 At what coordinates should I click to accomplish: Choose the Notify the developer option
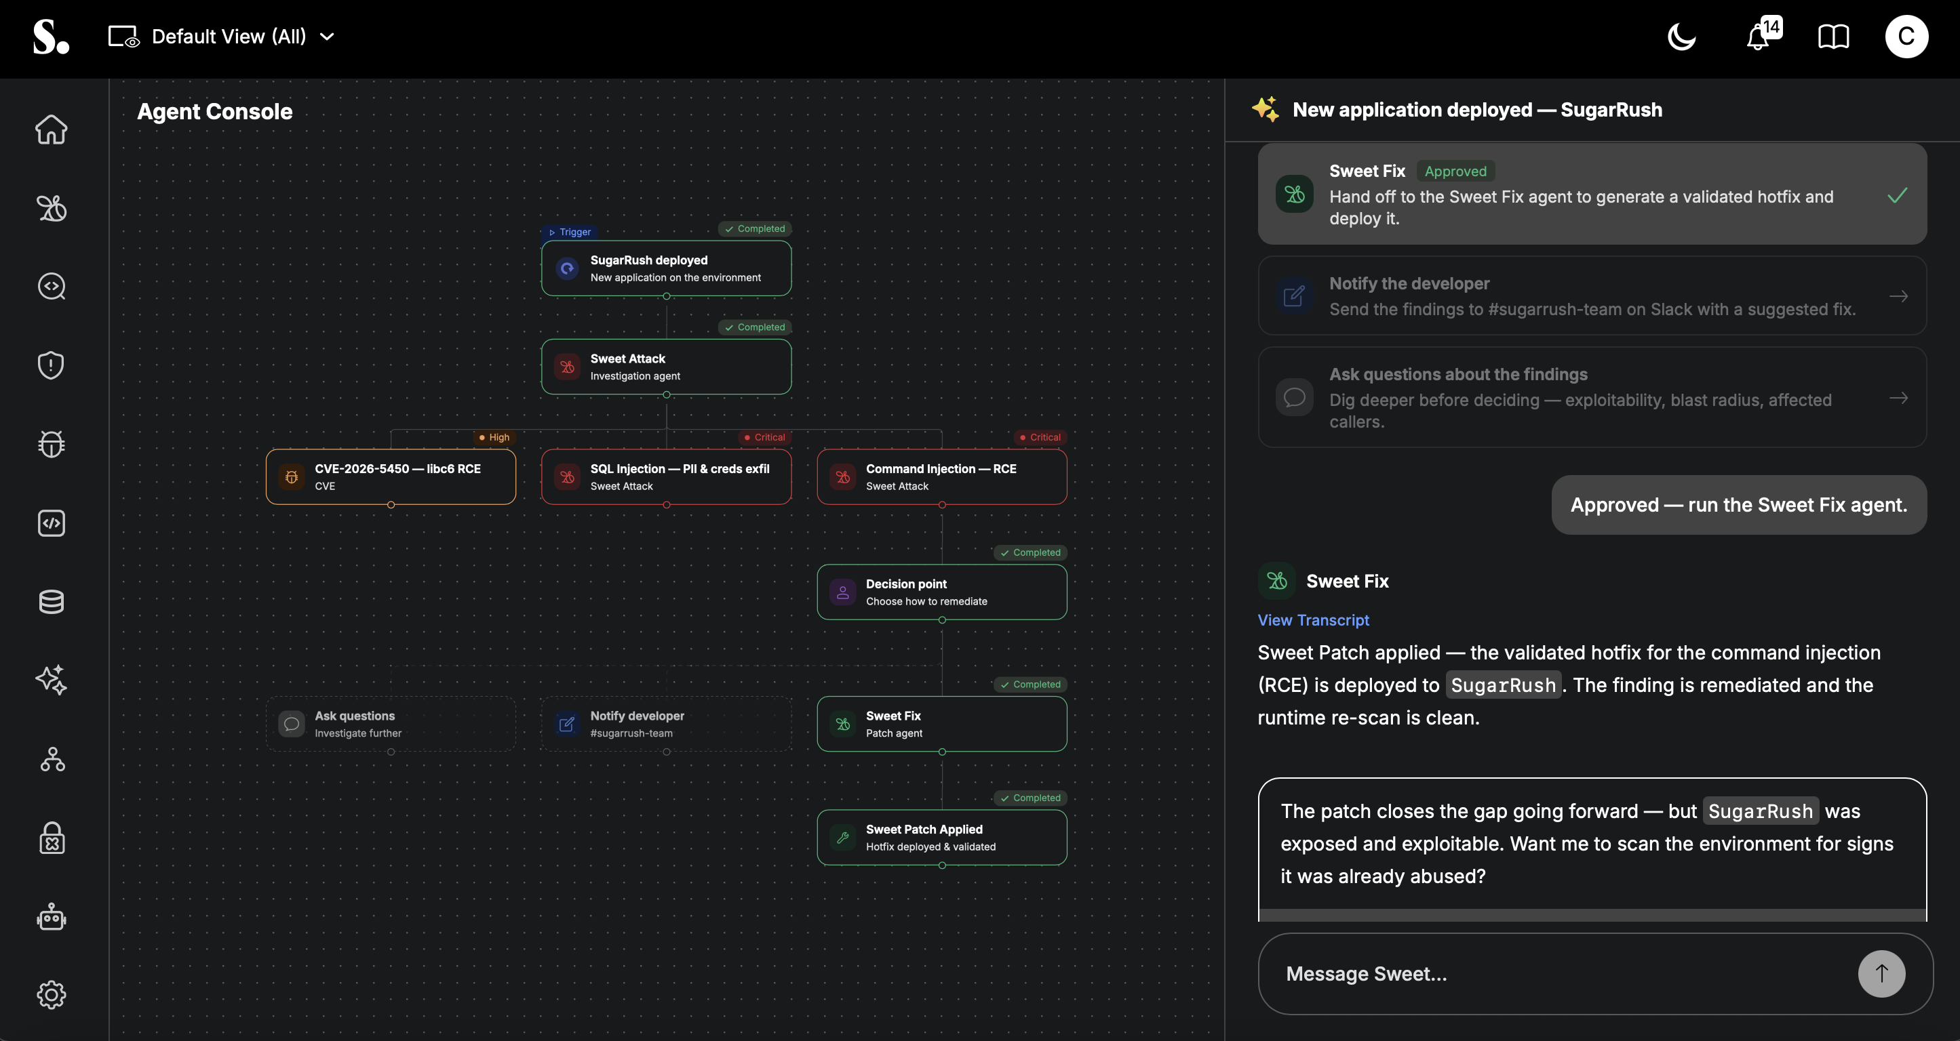(x=1592, y=295)
